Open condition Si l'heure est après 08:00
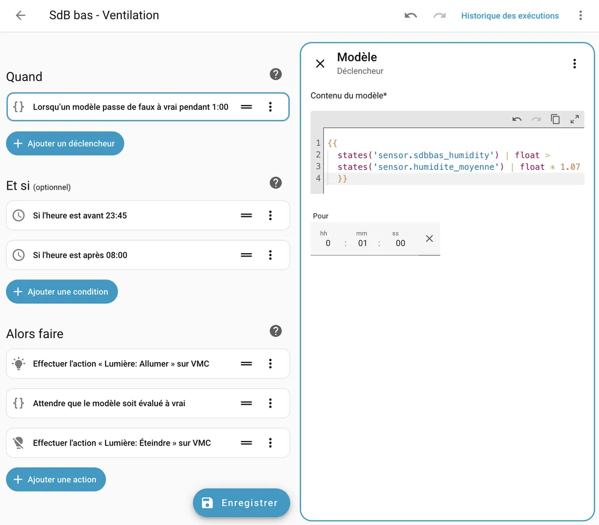The width and height of the screenshot is (599, 525). pos(148,255)
